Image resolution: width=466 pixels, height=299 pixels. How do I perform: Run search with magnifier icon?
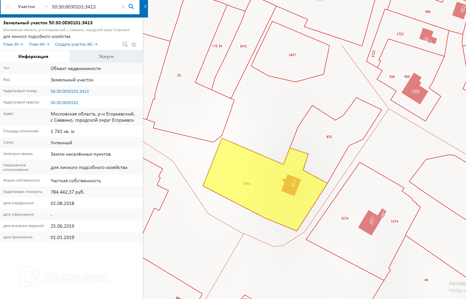(x=131, y=6)
